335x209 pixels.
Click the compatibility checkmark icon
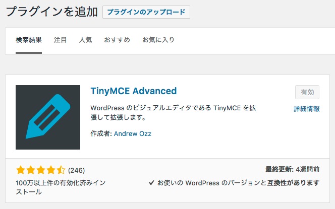pos(151,183)
